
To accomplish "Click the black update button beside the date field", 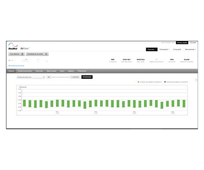I will (87, 77).
